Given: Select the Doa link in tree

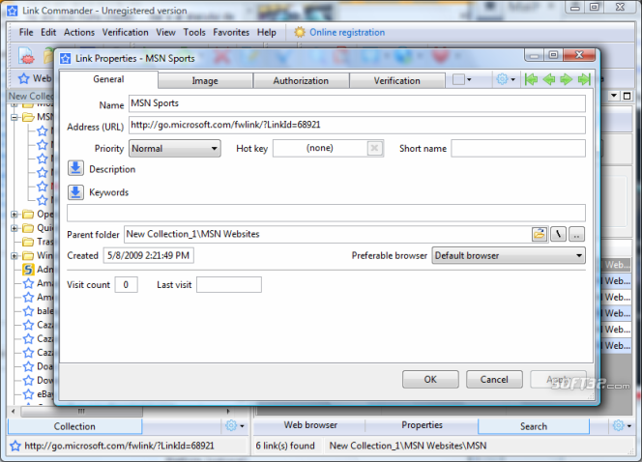Looking at the screenshot, I should [38, 366].
